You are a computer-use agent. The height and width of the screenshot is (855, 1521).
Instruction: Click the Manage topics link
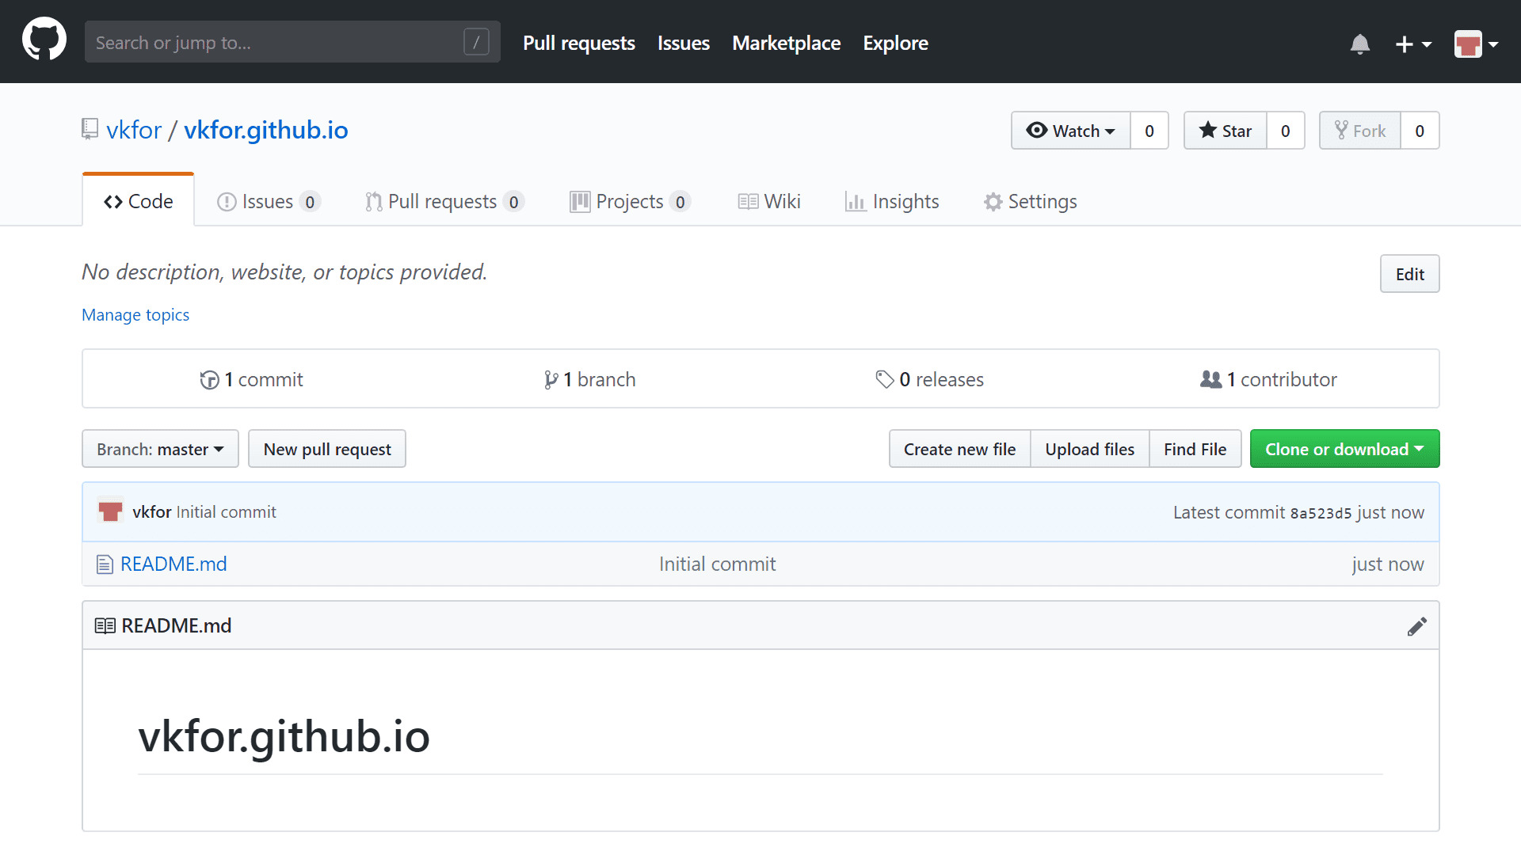coord(135,315)
